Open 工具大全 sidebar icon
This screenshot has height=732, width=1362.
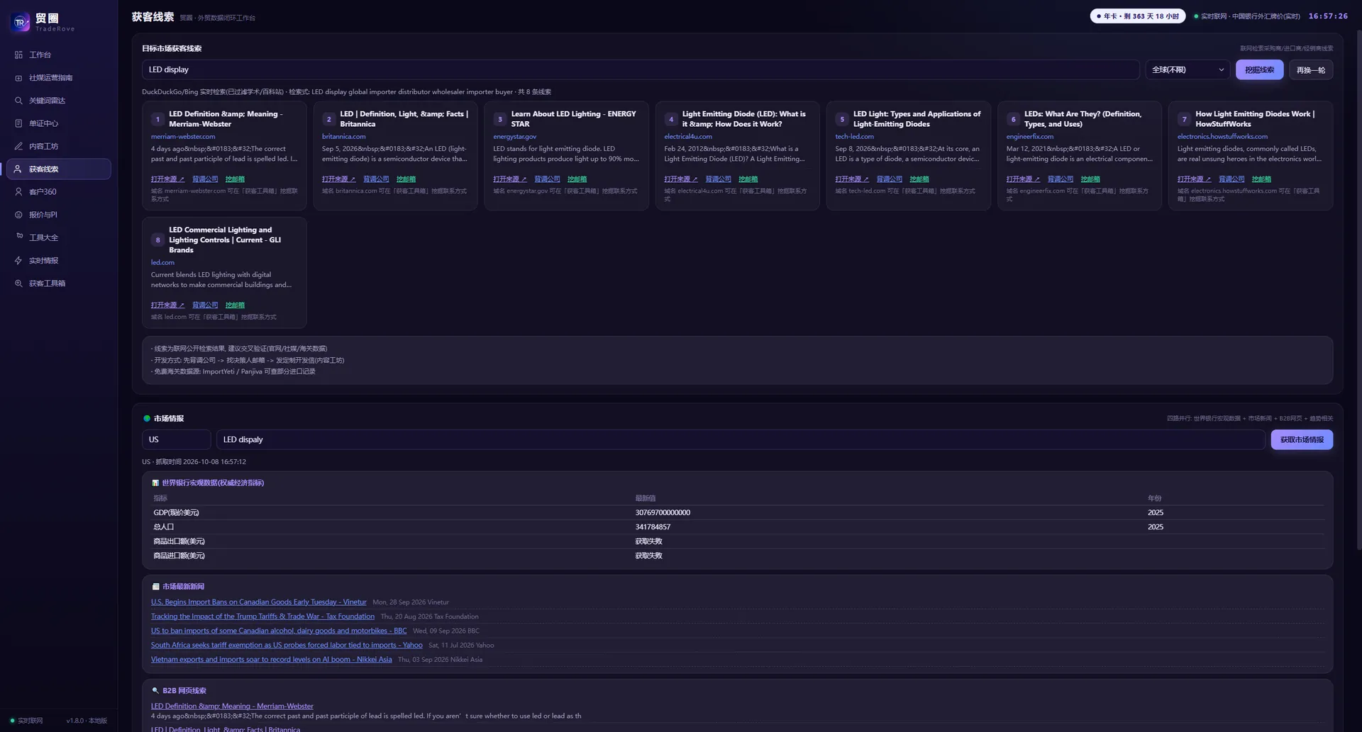[19, 236]
